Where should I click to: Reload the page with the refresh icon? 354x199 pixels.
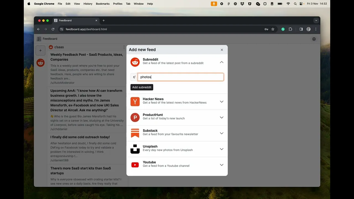[x=53, y=29]
